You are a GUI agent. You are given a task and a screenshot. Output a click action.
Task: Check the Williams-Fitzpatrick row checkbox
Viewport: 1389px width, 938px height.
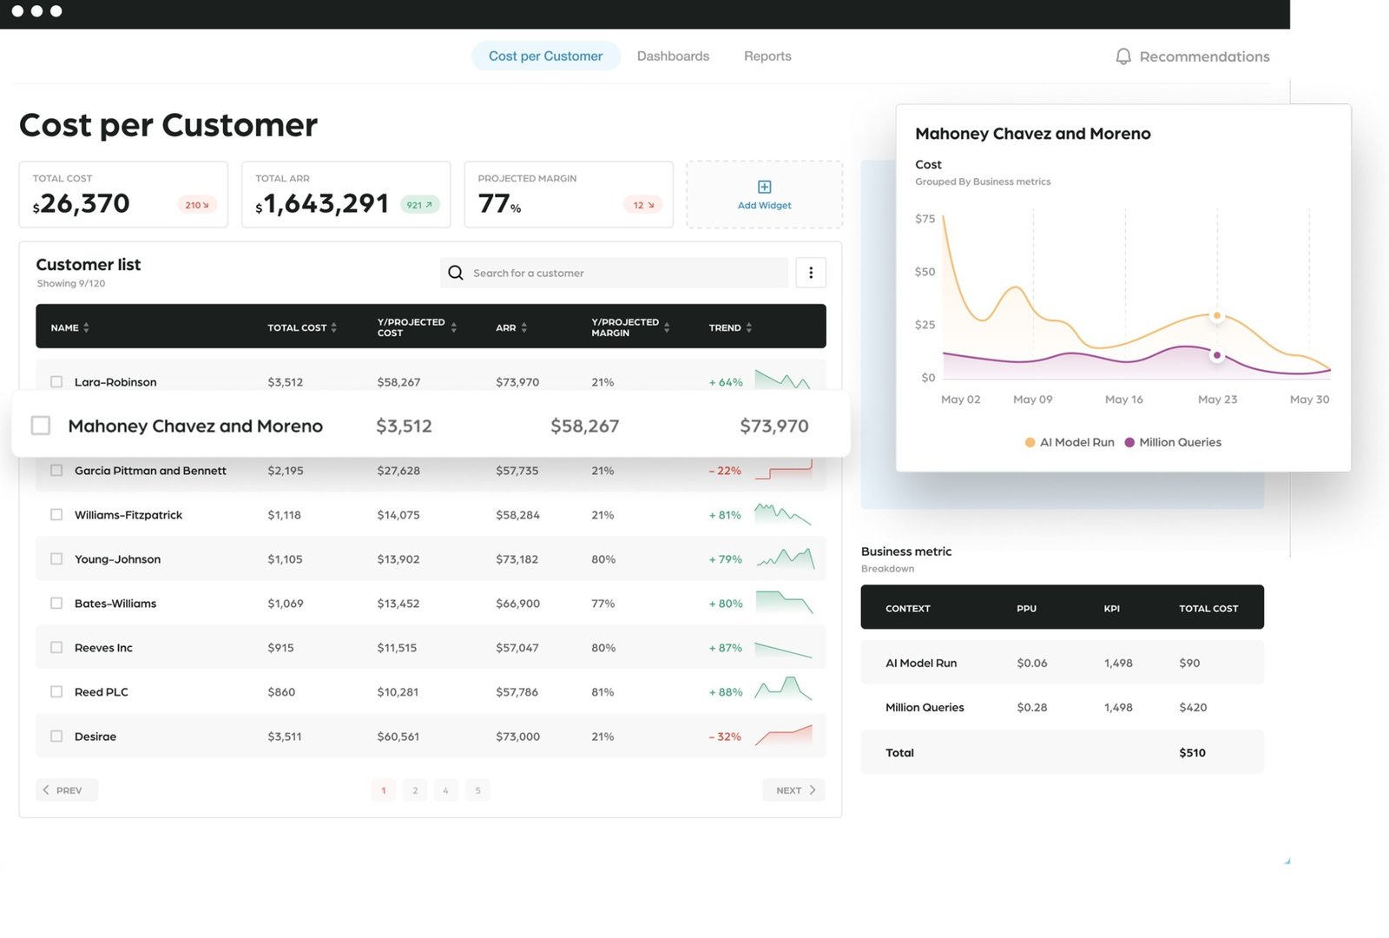pos(56,514)
